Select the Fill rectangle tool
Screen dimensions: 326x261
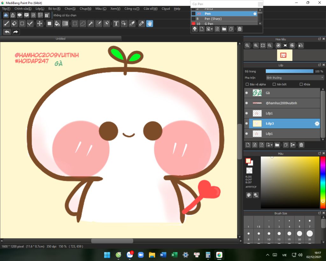point(49,24)
